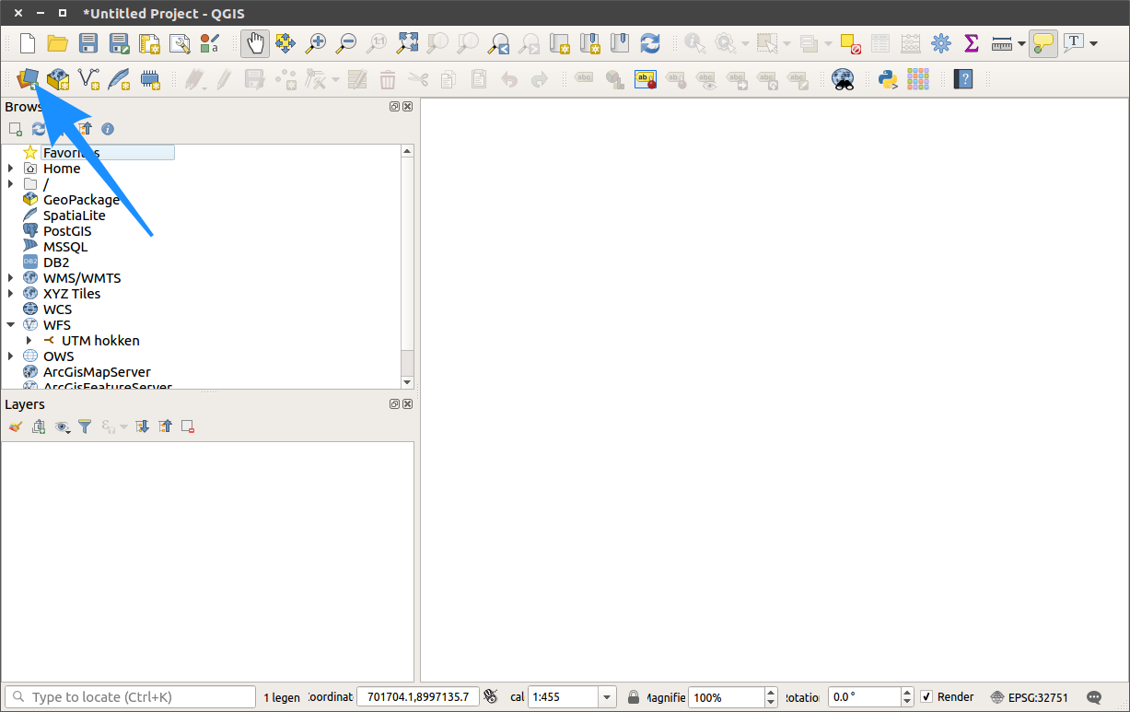Click Deselect Features from All Layers icon
The image size is (1130, 712).
pos(850,42)
